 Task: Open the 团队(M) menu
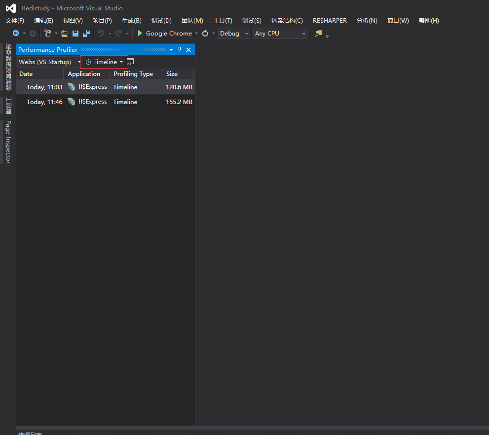192,21
